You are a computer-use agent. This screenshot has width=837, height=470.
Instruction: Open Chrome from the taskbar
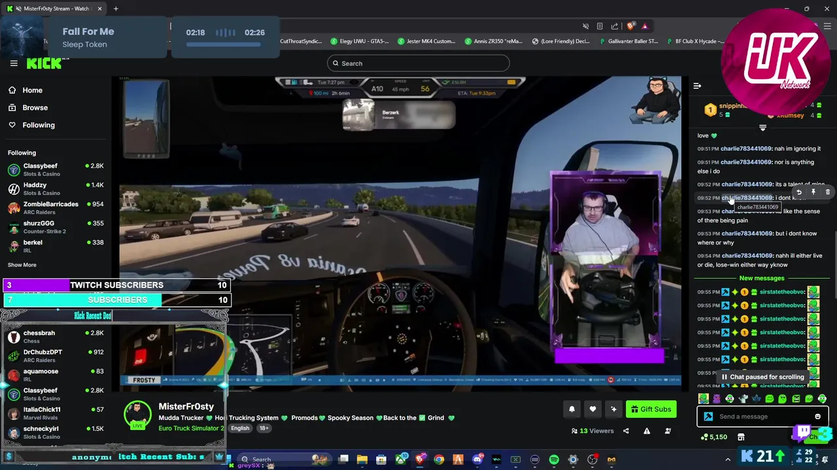pos(439,460)
